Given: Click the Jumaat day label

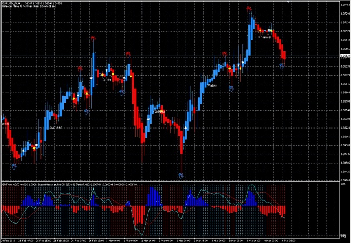Looking at the screenshot, I should (x=56, y=127).
